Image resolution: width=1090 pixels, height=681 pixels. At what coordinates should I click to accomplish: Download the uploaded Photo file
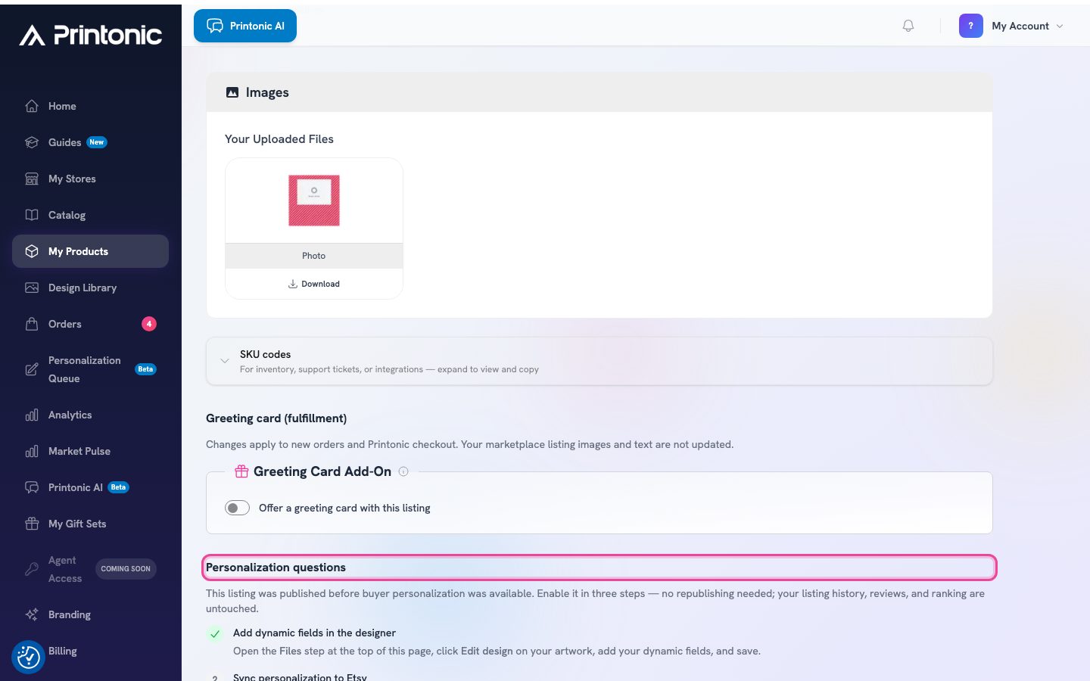click(314, 284)
